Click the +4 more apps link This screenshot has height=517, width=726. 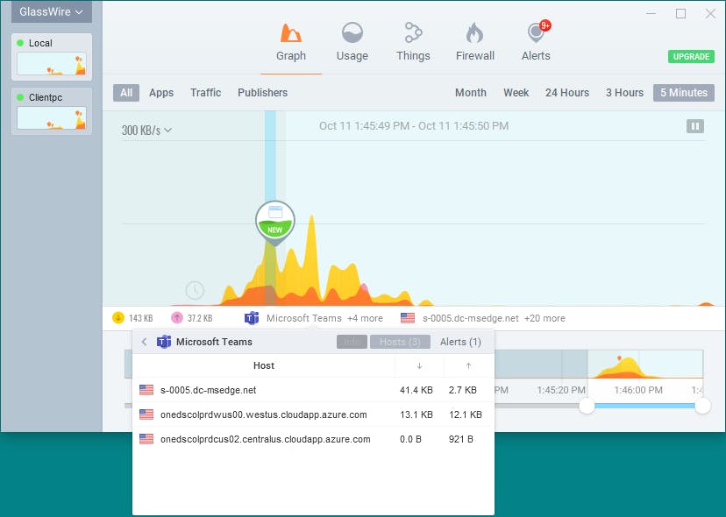(x=365, y=318)
